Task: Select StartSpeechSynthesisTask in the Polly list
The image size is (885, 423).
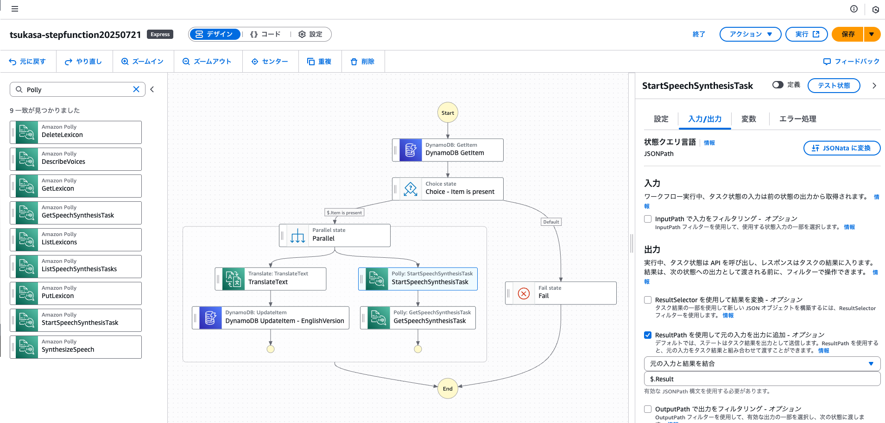Action: pyautogui.click(x=76, y=320)
